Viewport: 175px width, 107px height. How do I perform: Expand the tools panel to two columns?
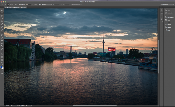coord(1,7)
